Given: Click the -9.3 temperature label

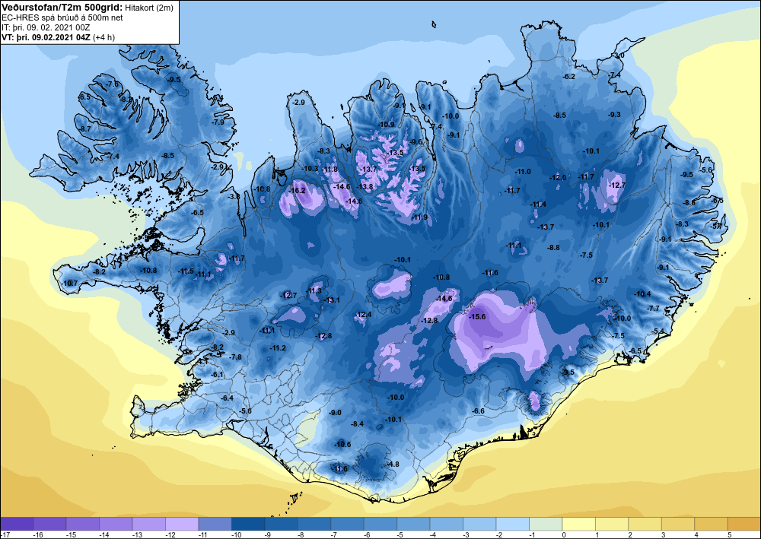Looking at the screenshot, I should (x=614, y=114).
